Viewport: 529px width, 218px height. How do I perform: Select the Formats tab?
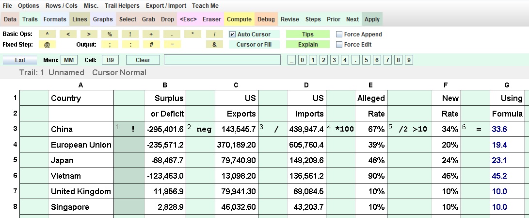click(x=55, y=19)
